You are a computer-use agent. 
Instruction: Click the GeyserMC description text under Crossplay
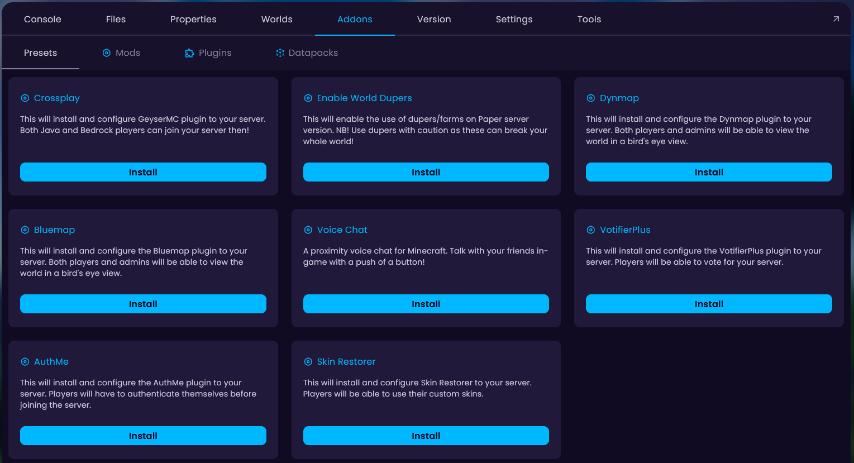pos(143,125)
